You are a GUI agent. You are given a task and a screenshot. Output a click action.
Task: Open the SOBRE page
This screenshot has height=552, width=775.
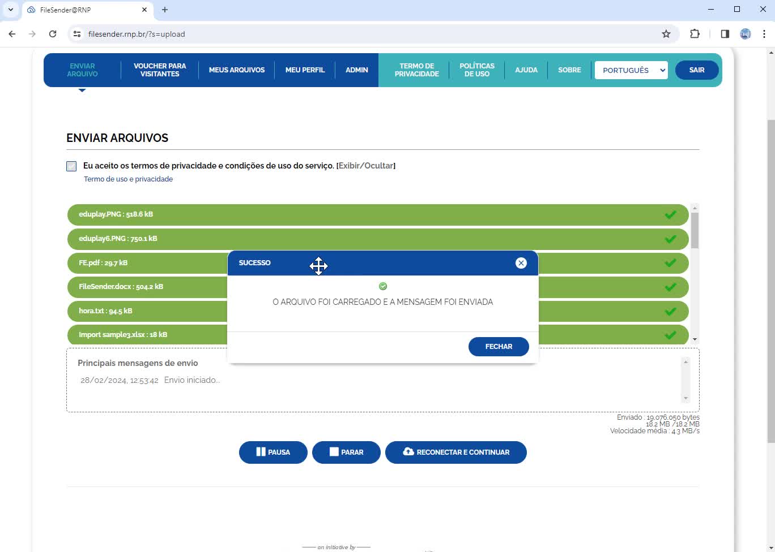click(569, 70)
